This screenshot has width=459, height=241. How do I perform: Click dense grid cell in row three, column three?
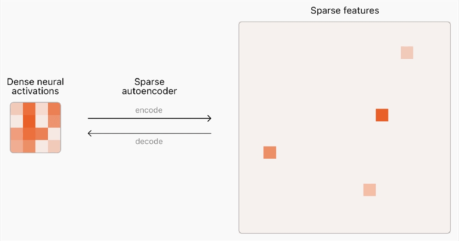42,134
